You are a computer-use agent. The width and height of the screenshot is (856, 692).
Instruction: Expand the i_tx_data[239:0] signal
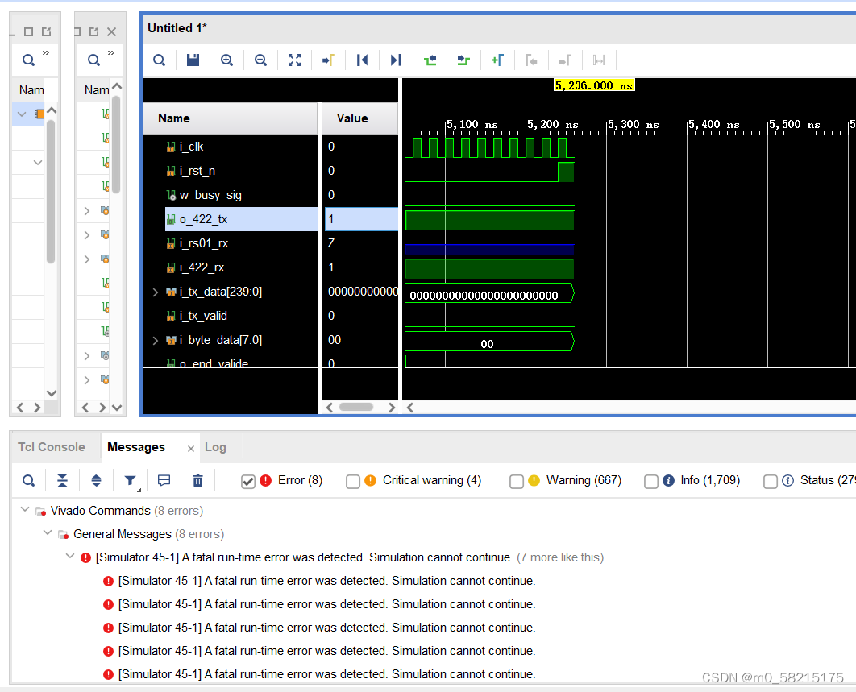click(155, 292)
